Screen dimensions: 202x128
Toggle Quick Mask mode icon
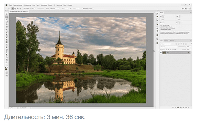pyautogui.click(x=7, y=73)
